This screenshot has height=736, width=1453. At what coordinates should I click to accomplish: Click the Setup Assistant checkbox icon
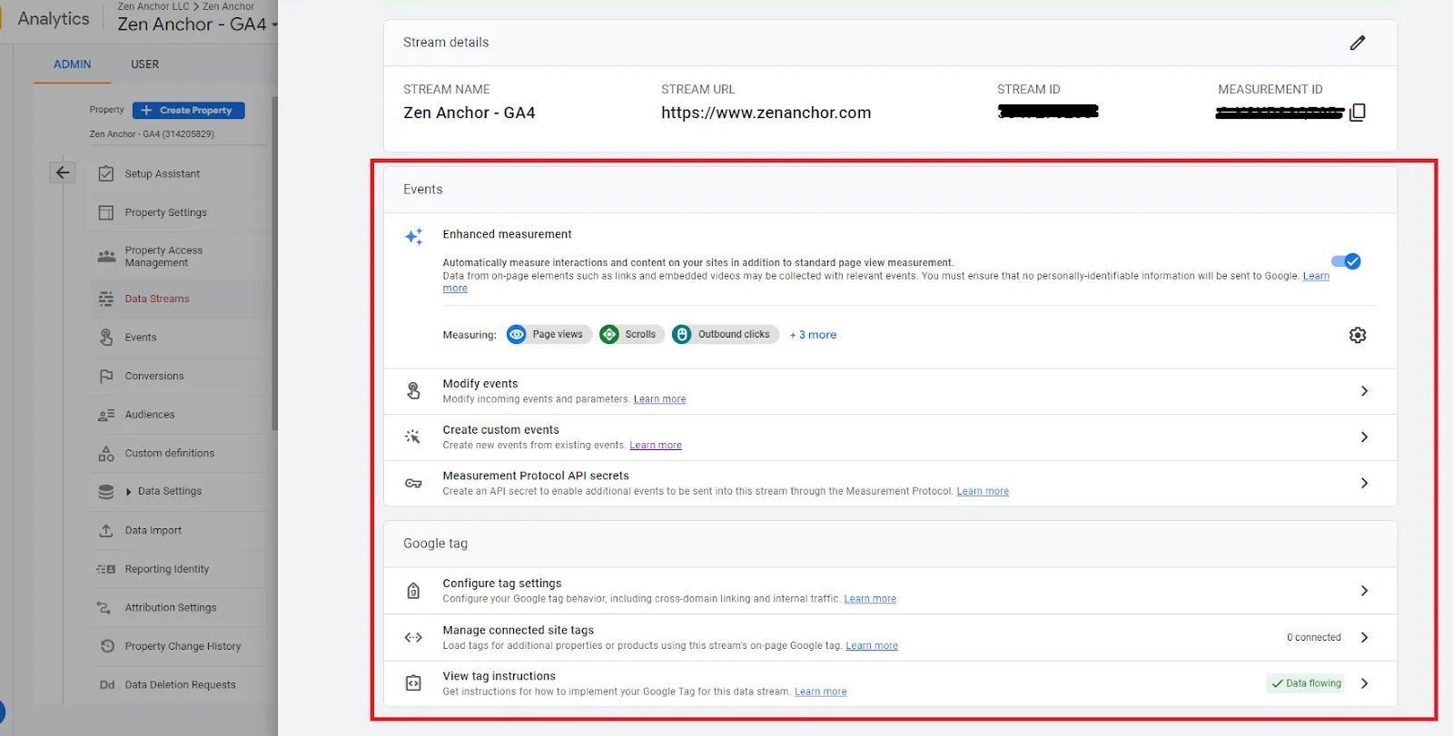tap(106, 173)
